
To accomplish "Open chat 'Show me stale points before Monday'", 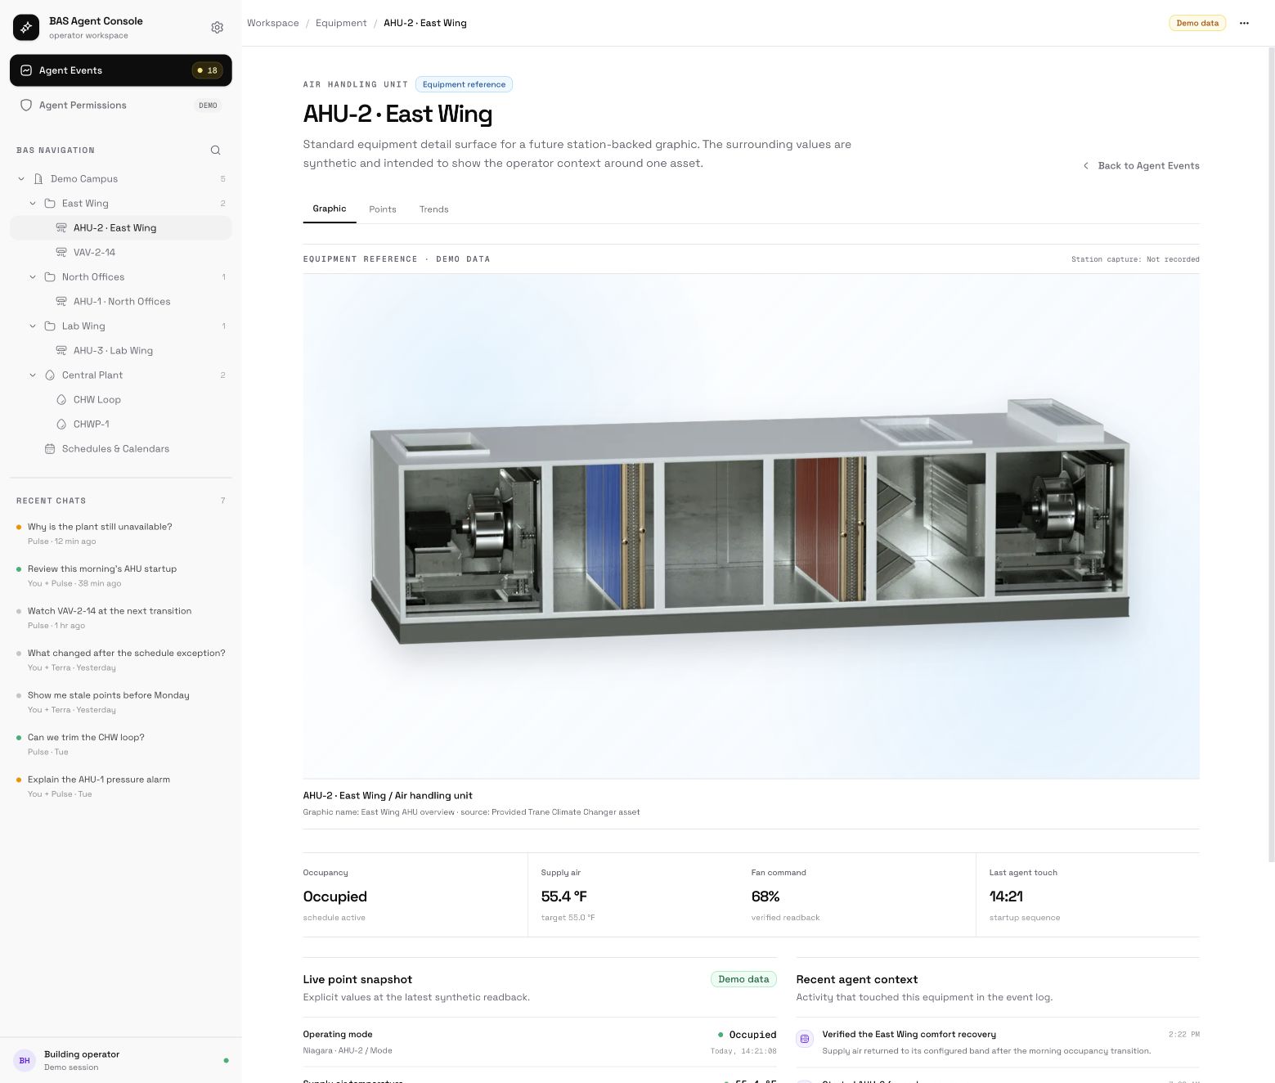I will (x=121, y=703).
